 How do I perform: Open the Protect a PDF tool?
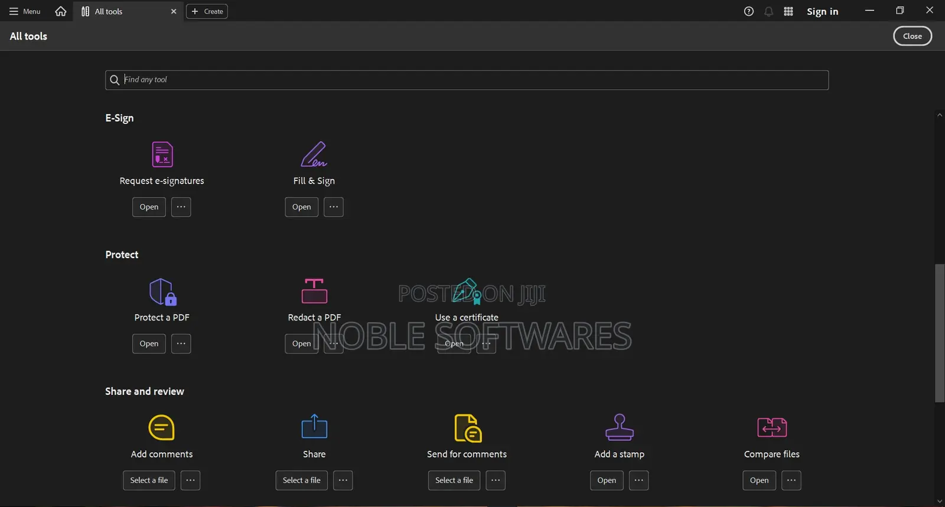149,344
